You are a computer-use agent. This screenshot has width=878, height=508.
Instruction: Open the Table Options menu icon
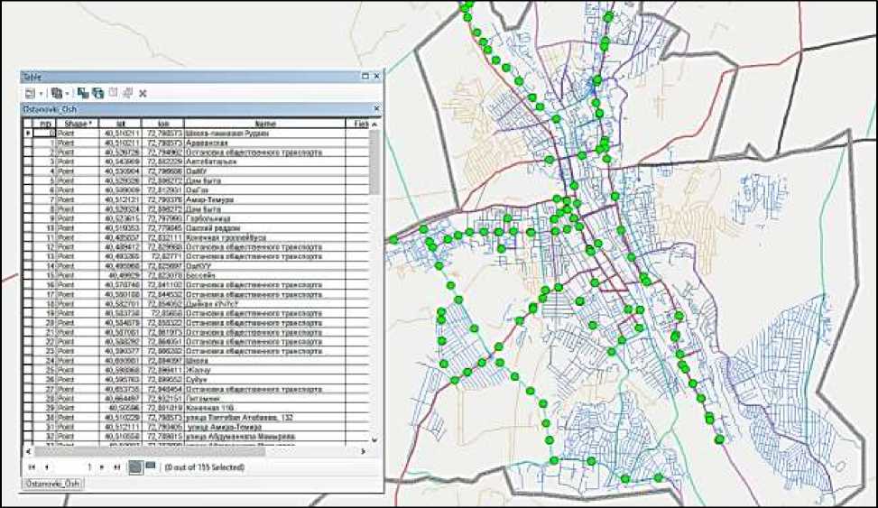(29, 93)
